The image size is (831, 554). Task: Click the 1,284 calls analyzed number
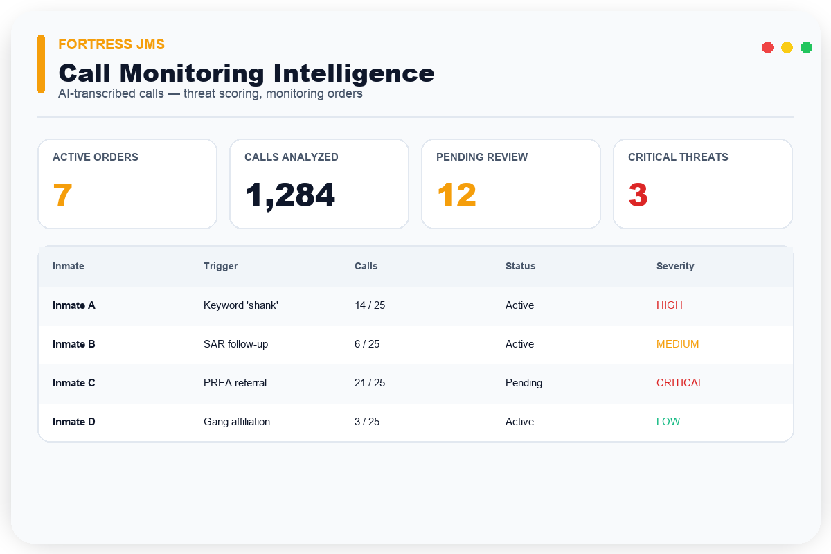290,195
